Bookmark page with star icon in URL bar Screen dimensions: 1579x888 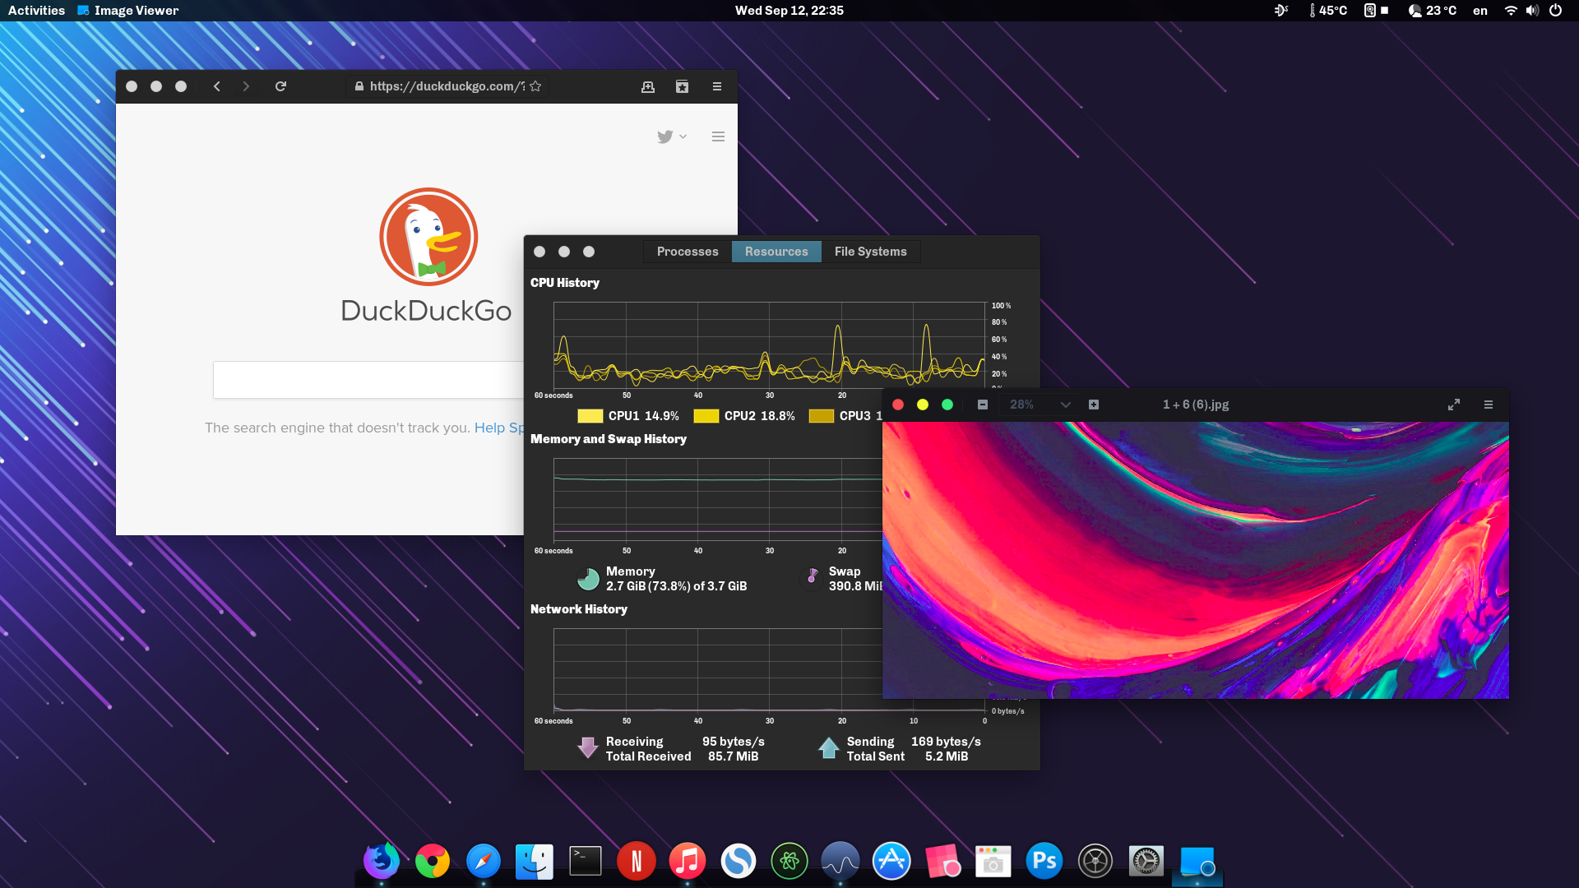535,86
